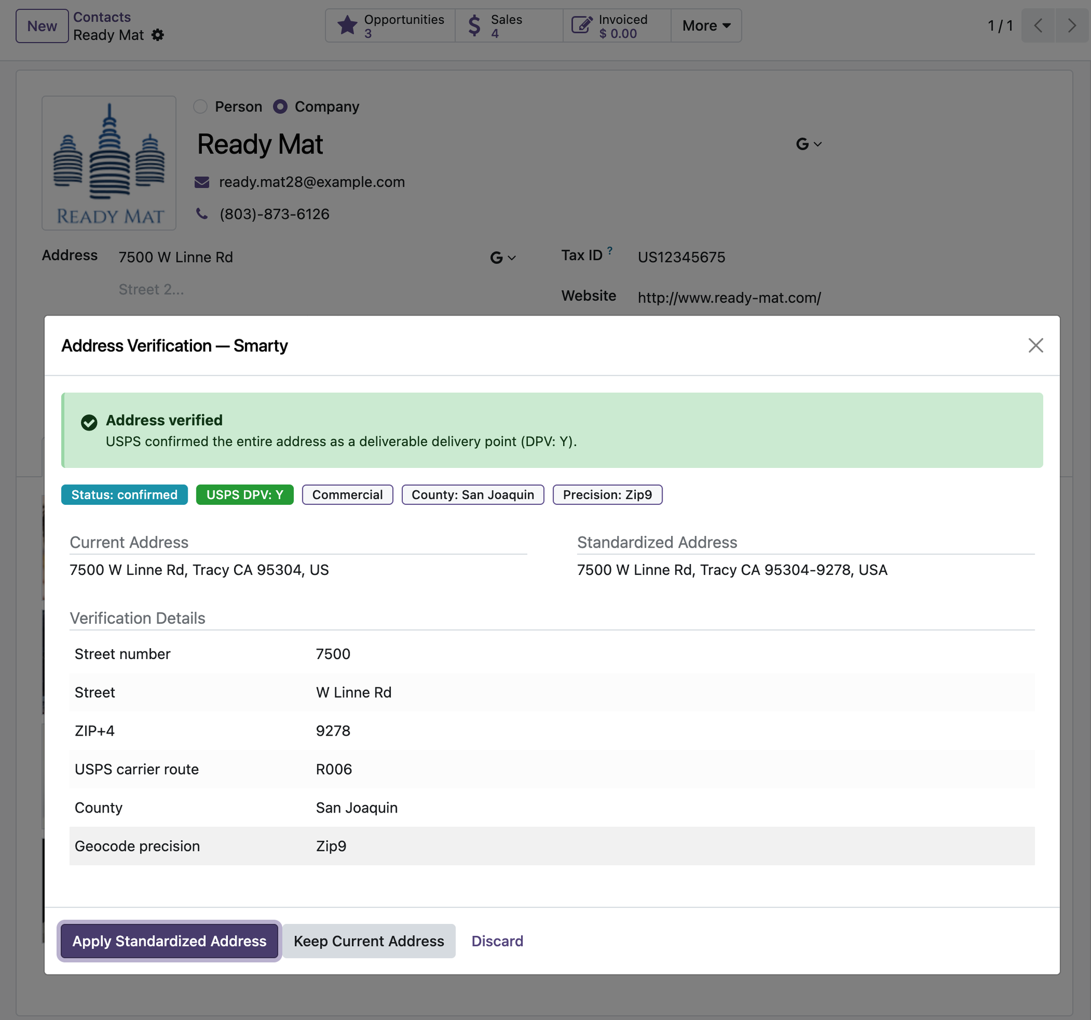
Task: Click the settings gear next to Ready Mat
Action: [157, 35]
